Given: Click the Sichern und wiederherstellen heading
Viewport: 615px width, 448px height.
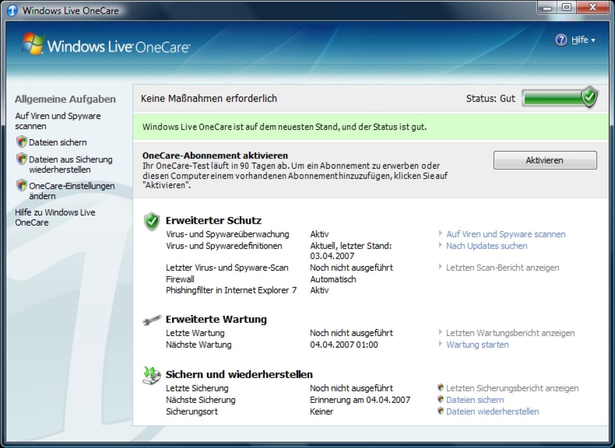Looking at the screenshot, I should (x=239, y=375).
